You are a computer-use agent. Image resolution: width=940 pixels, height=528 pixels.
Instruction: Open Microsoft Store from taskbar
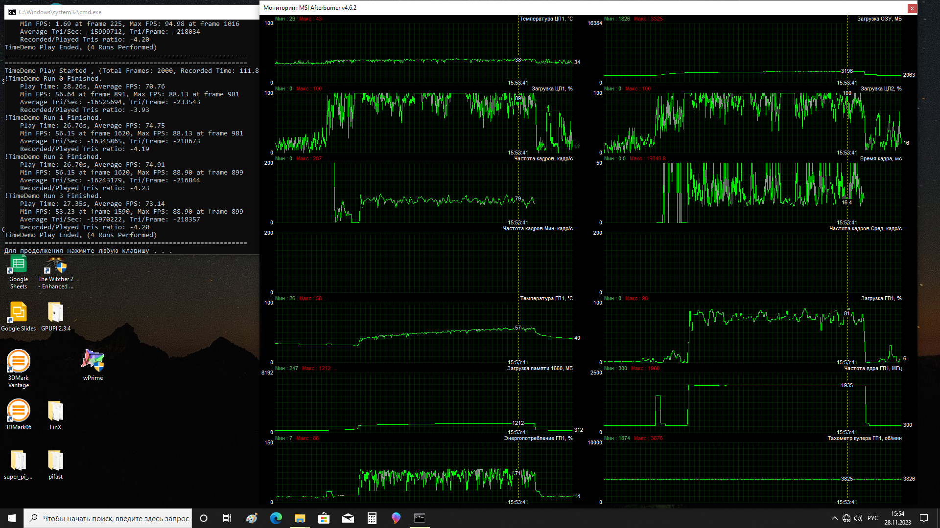tap(324, 518)
